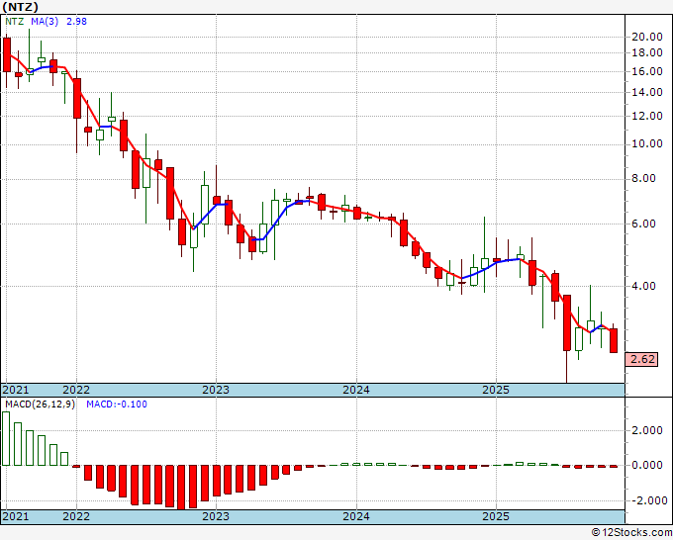Click the MACD:-0.100 value label
673x540 pixels.
(117, 405)
